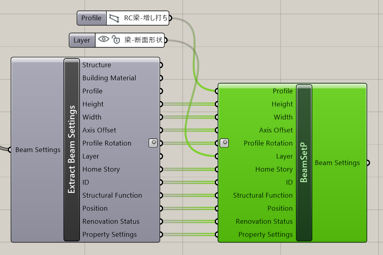The image size is (383, 255).
Task: Click Structural Function output of Extract Beam Settings
Action: click(112, 195)
